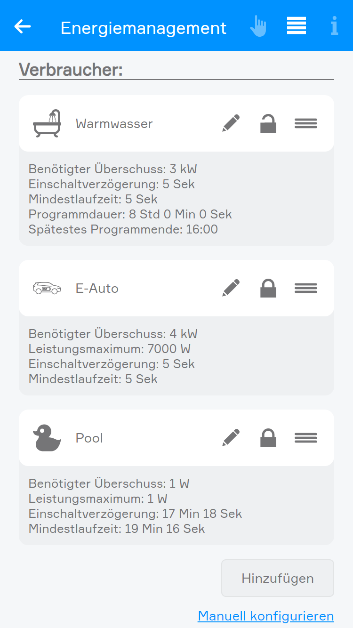Open the list menu icon in header
Viewport: 353px width, 628px height.
click(297, 26)
